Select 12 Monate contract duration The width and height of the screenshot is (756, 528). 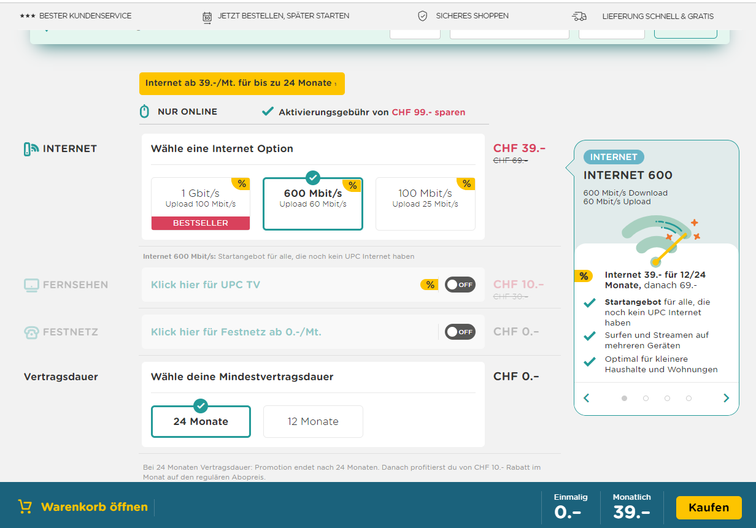click(x=313, y=421)
